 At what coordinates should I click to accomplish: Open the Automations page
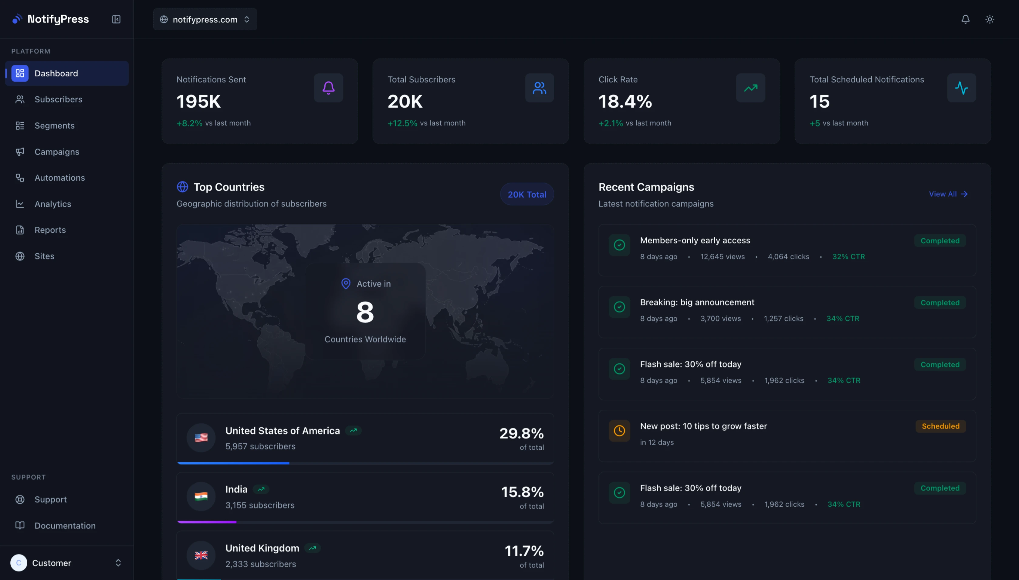(66, 178)
